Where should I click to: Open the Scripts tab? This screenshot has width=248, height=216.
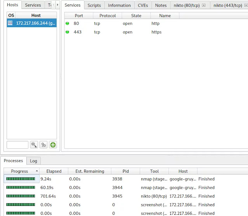[94, 5]
